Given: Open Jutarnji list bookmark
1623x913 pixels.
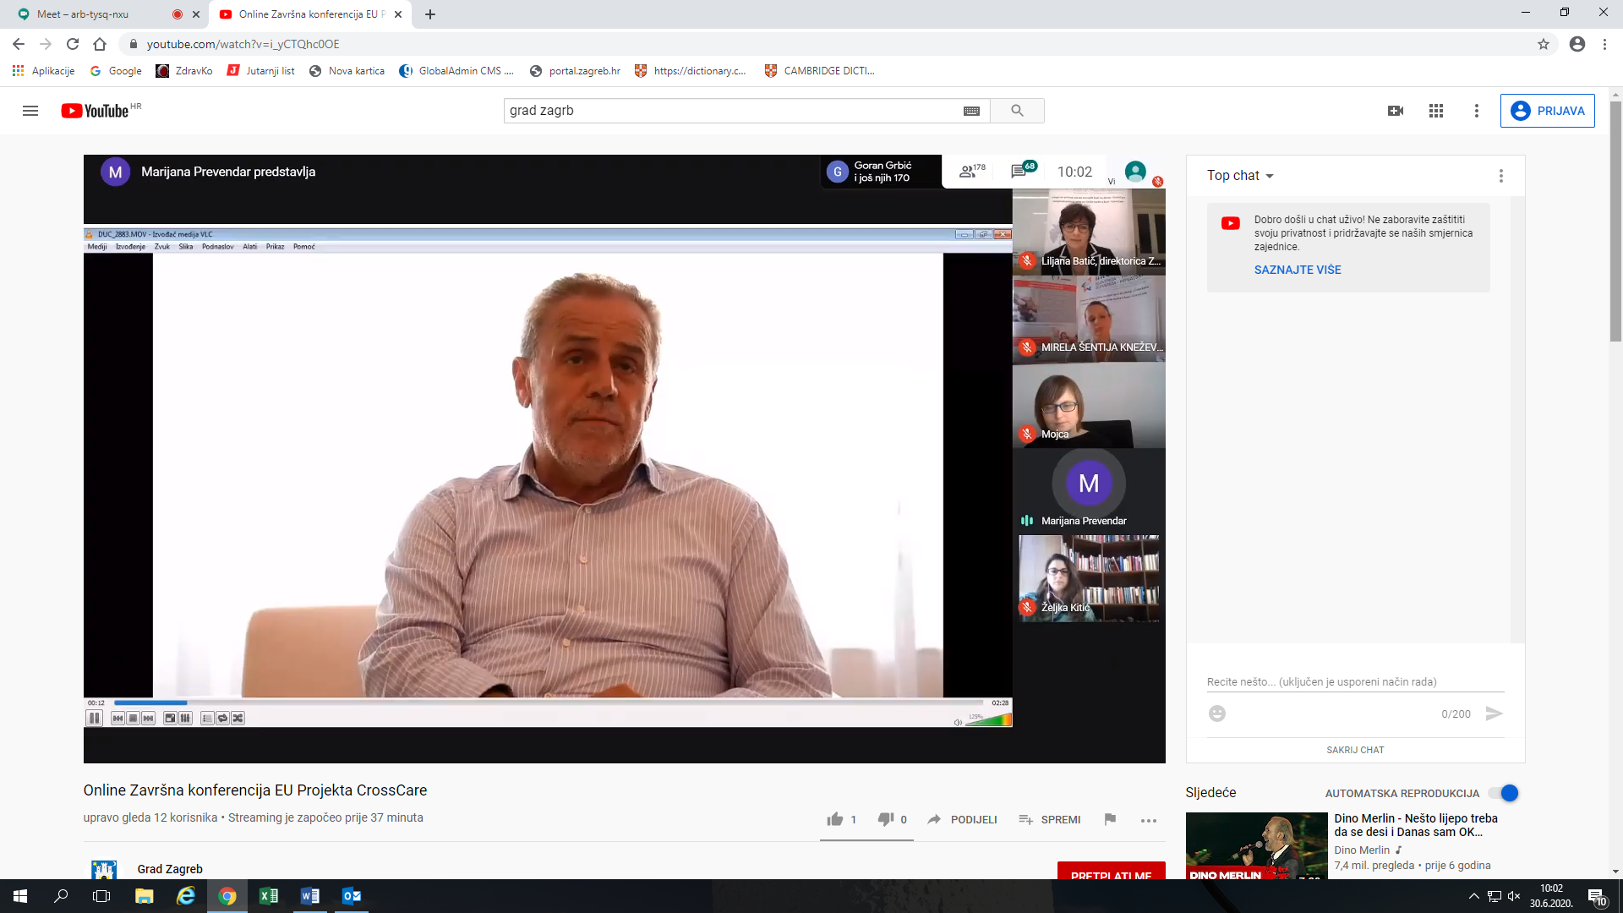Looking at the screenshot, I should point(261,71).
